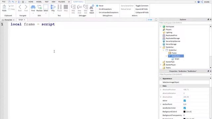
Task: Open the Play dropdown arrow
Action: [53, 13]
